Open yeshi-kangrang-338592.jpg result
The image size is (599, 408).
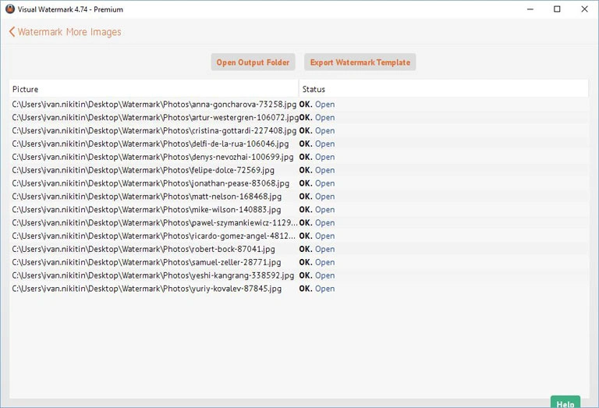pyautogui.click(x=325, y=276)
